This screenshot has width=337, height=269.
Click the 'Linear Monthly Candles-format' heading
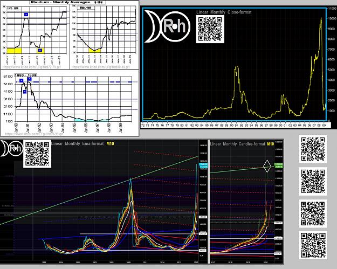237,144
